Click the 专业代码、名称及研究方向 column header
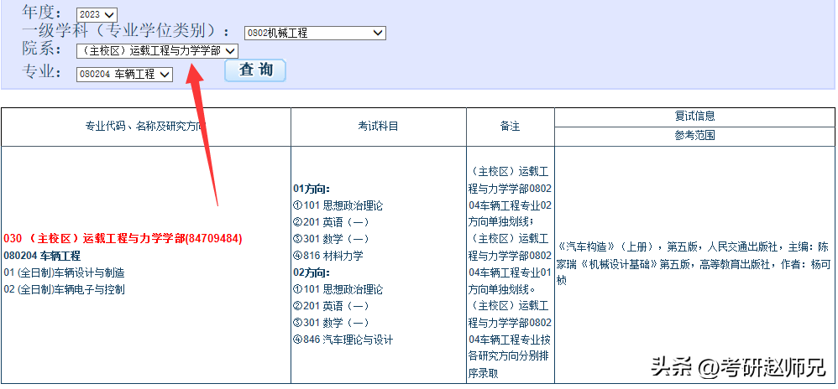 145,127
